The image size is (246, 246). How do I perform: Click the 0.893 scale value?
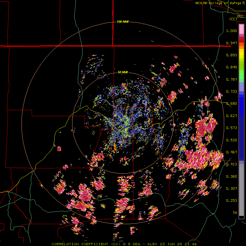[232, 55]
